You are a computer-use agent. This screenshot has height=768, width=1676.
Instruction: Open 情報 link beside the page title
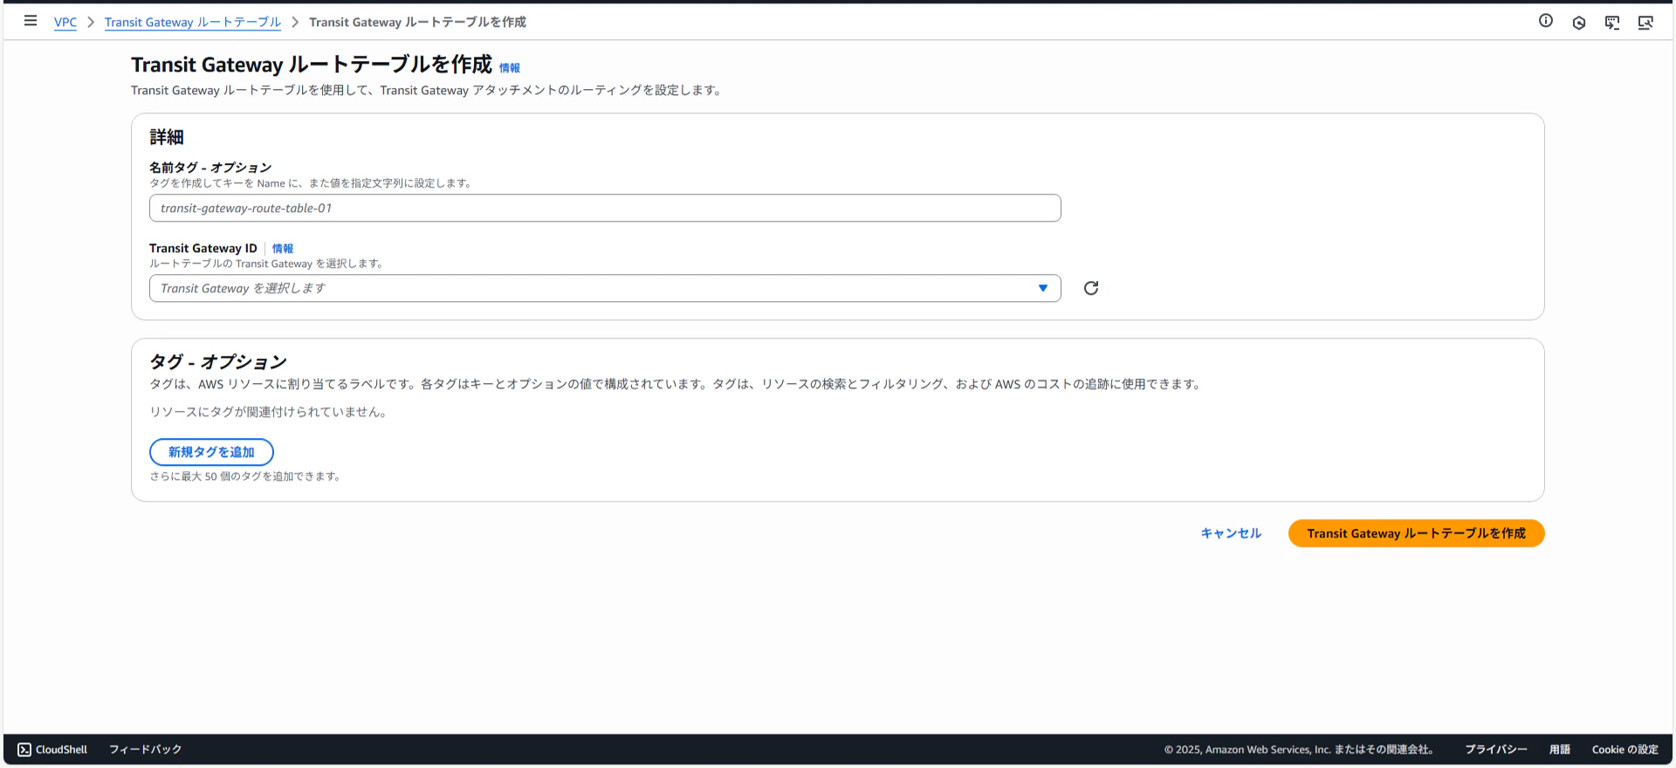(x=510, y=68)
